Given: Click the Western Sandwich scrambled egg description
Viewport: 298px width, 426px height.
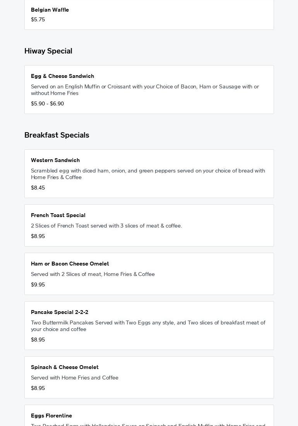Looking at the screenshot, I should tap(148, 174).
